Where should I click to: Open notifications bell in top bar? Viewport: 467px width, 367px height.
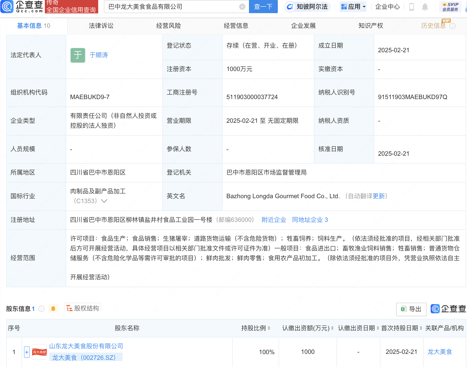pyautogui.click(x=425, y=7)
